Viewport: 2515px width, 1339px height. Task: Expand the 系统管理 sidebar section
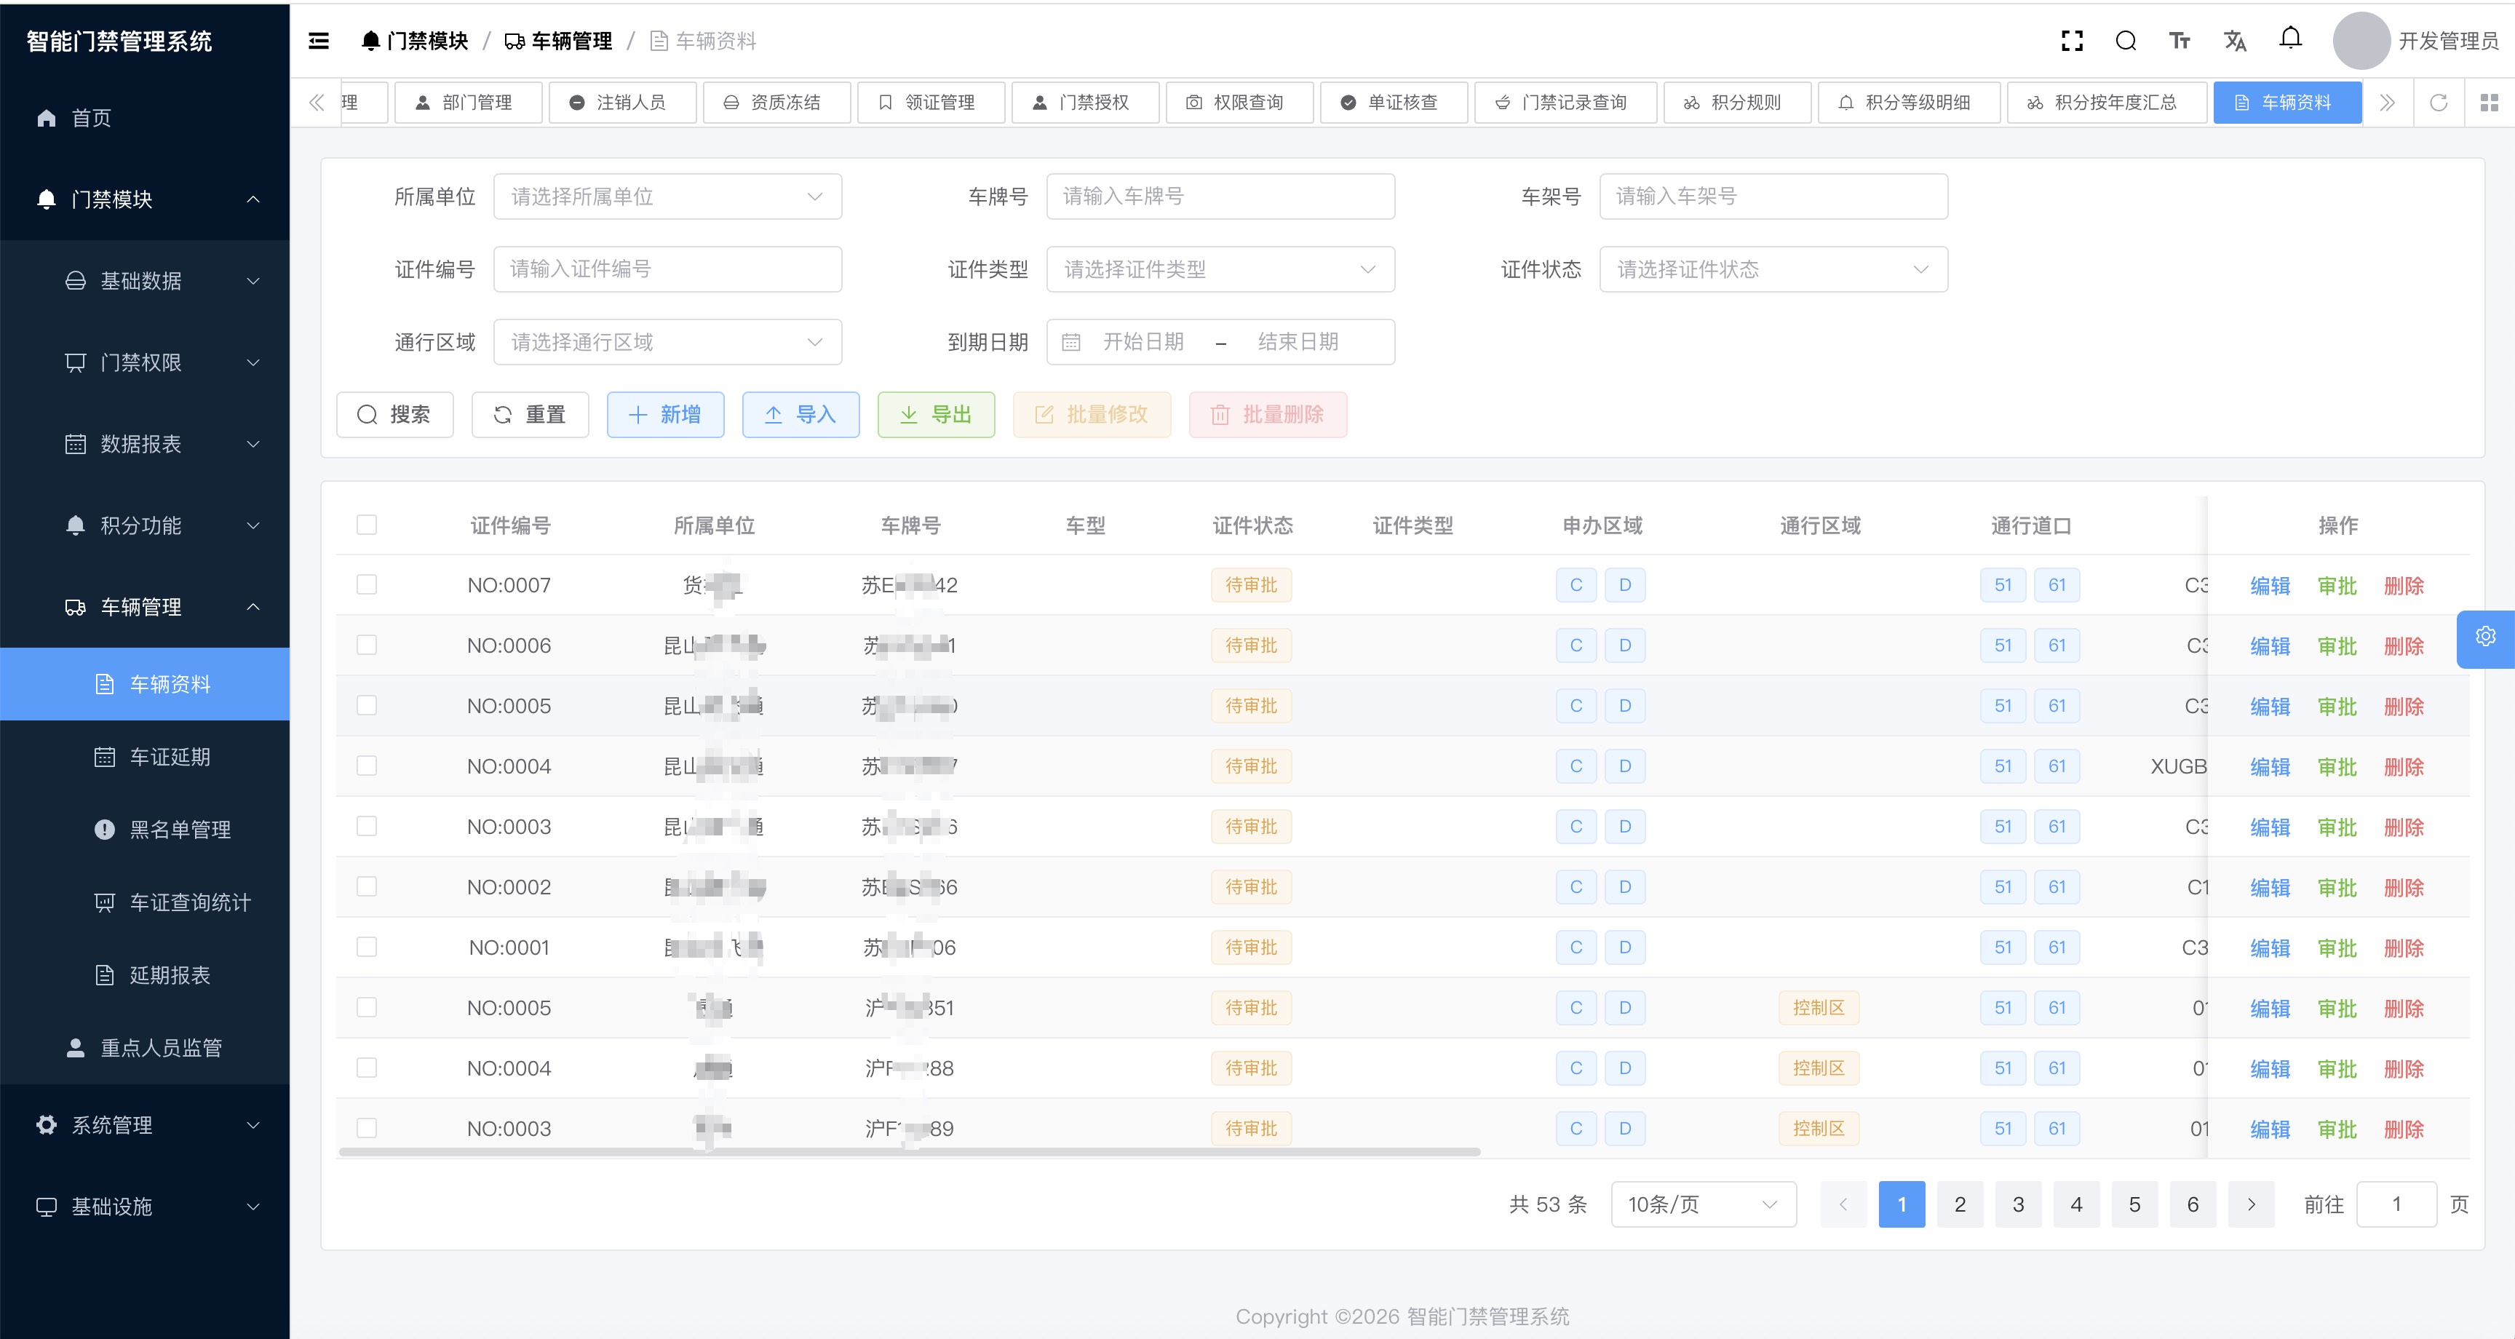145,1125
